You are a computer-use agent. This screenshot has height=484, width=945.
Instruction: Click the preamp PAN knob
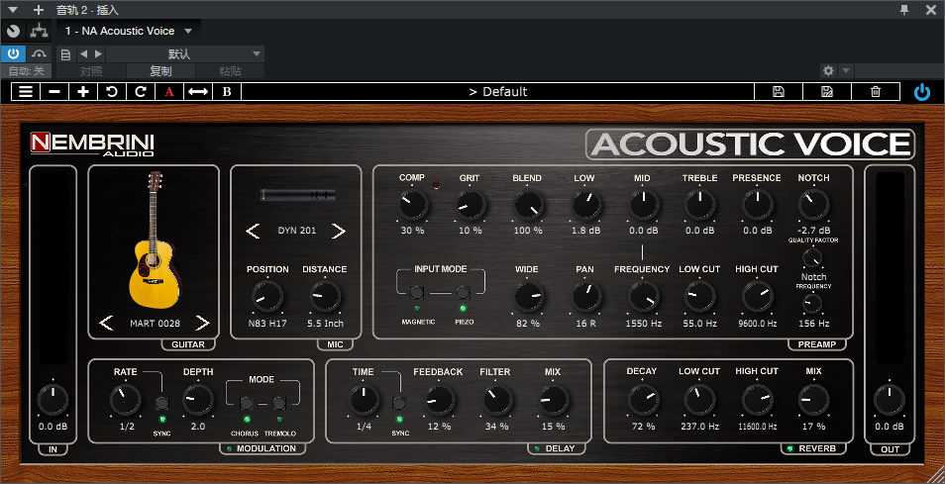pyautogui.click(x=585, y=297)
